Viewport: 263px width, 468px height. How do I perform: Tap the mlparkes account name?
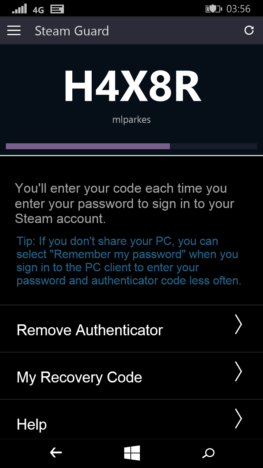tap(131, 120)
